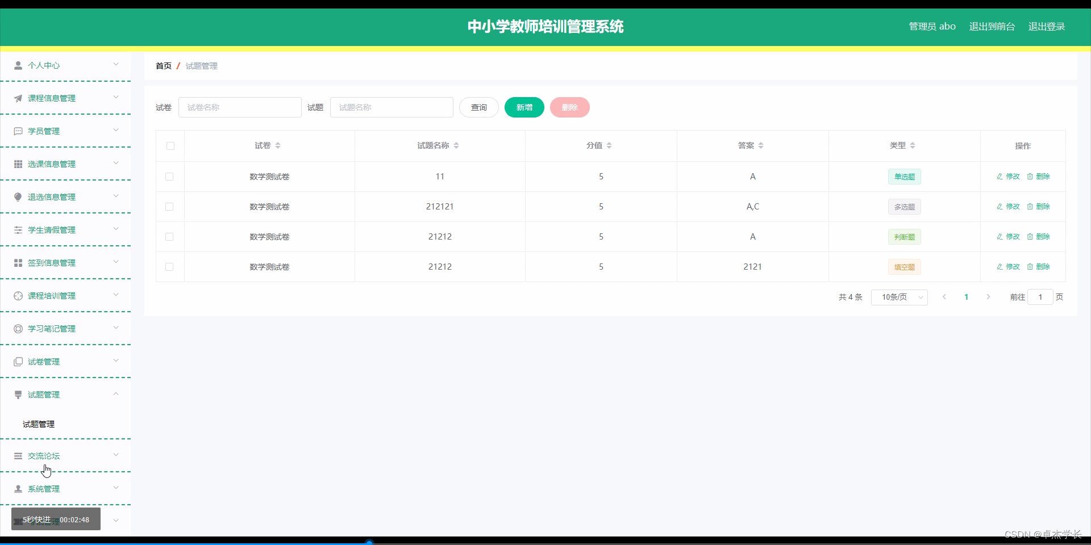
Task: Check the row with answer A,C
Action: pos(169,207)
